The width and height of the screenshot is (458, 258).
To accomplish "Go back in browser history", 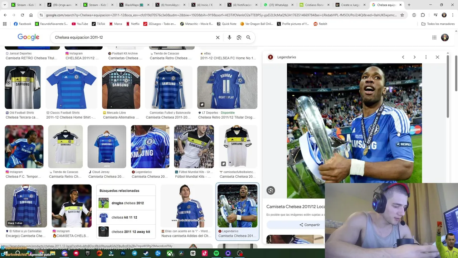I will click(5, 15).
